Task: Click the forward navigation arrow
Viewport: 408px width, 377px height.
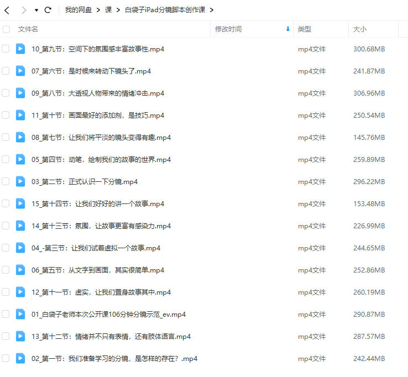Action: coord(23,10)
